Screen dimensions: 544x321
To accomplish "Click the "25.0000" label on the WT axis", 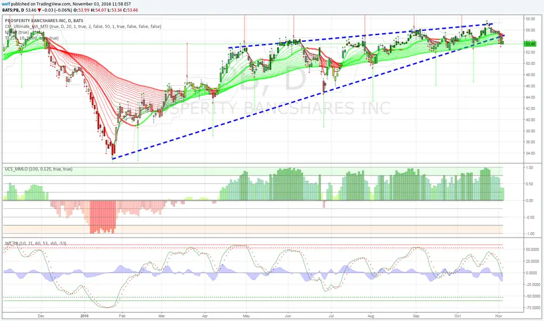I will coord(533,261).
